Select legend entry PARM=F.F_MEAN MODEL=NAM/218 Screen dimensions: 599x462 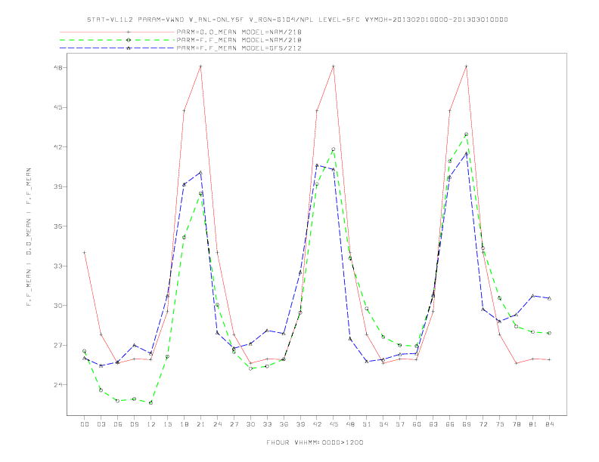(x=239, y=40)
